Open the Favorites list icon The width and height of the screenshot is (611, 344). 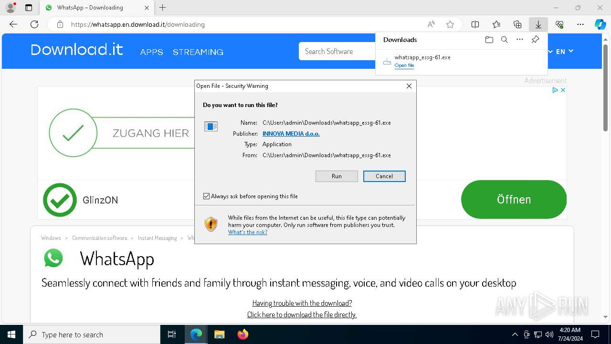tap(496, 24)
